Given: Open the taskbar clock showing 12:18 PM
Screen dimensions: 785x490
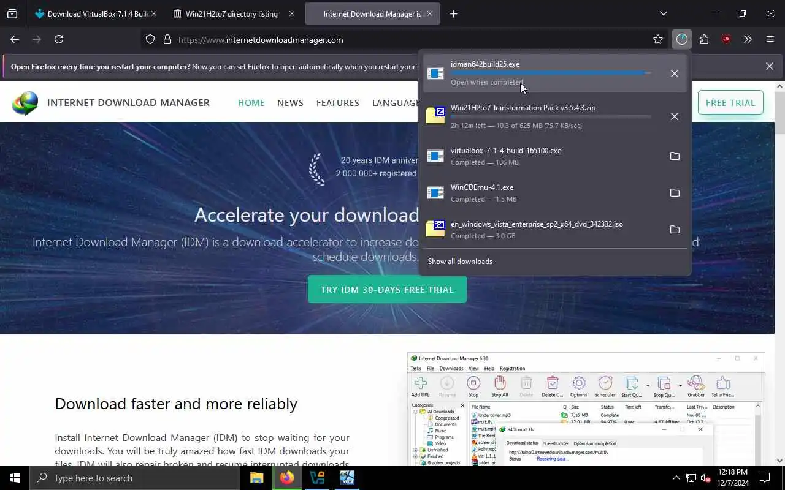Looking at the screenshot, I should pos(732,478).
